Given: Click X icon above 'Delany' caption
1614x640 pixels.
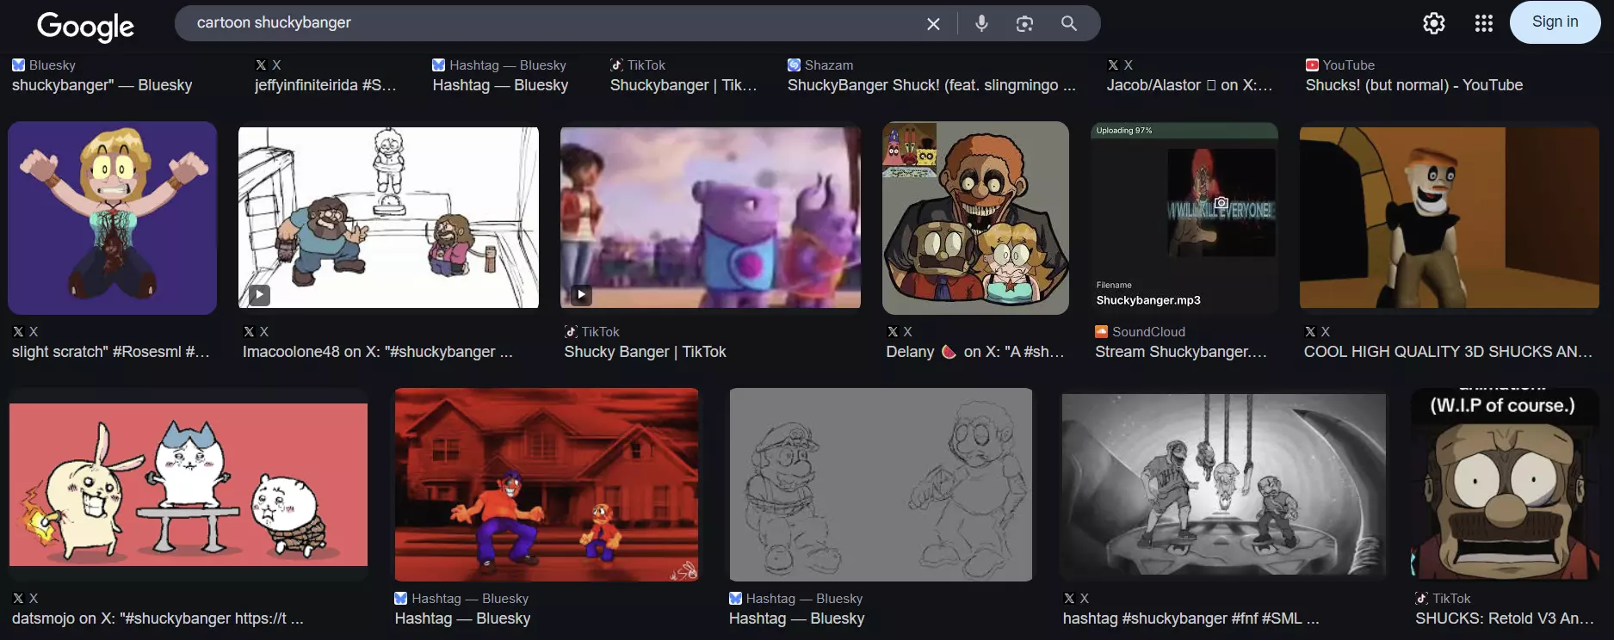Looking at the screenshot, I should click(893, 331).
